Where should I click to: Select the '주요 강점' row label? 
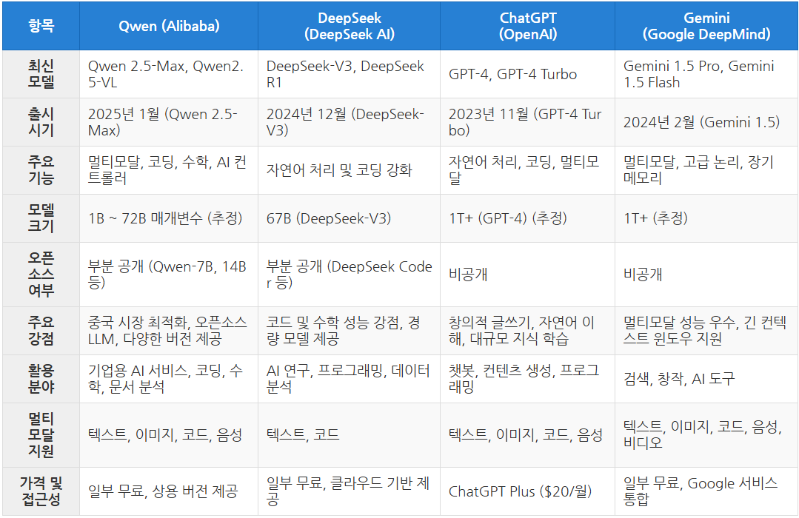pyautogui.click(x=41, y=331)
